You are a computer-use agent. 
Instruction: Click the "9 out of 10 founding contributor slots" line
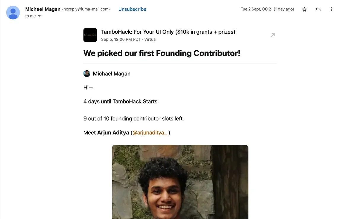tap(134, 119)
